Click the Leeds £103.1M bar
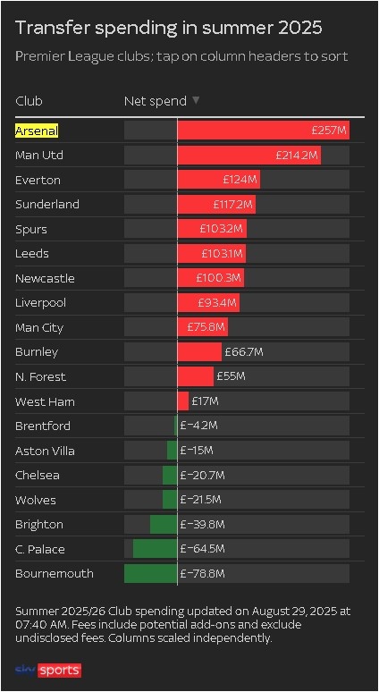 point(211,254)
